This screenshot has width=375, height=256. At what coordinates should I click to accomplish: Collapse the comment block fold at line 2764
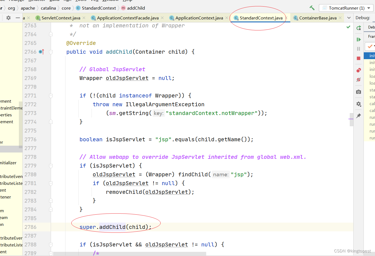51,34
